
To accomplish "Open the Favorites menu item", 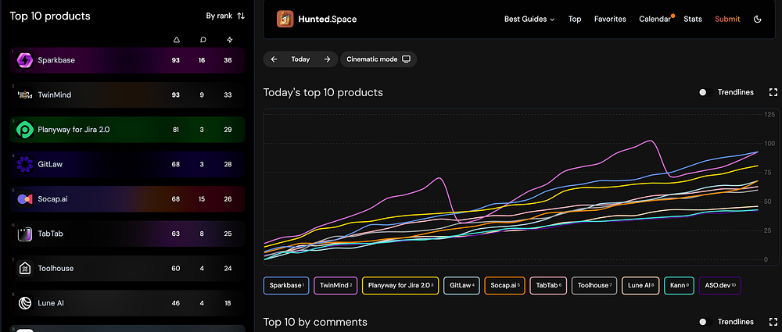I will [610, 19].
